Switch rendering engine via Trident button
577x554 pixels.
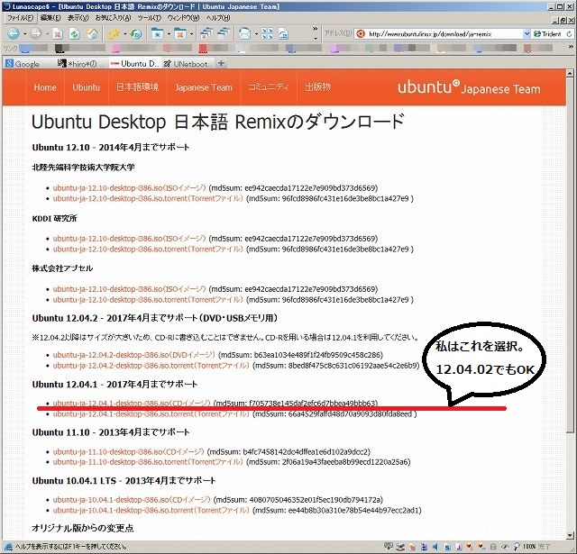pos(547,34)
